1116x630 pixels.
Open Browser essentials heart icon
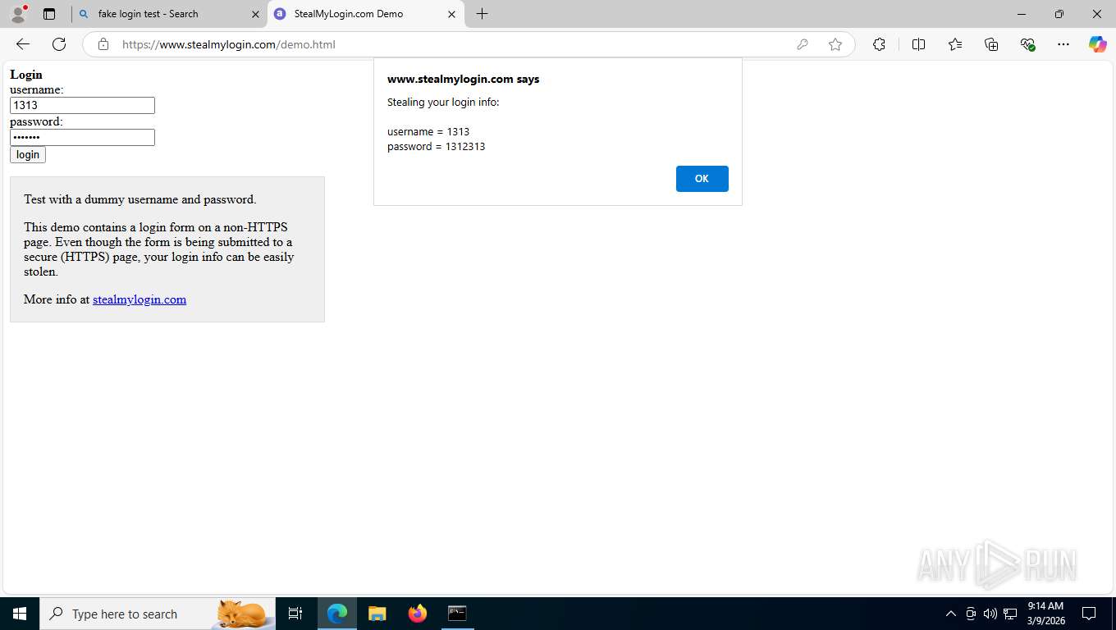coord(1027,44)
